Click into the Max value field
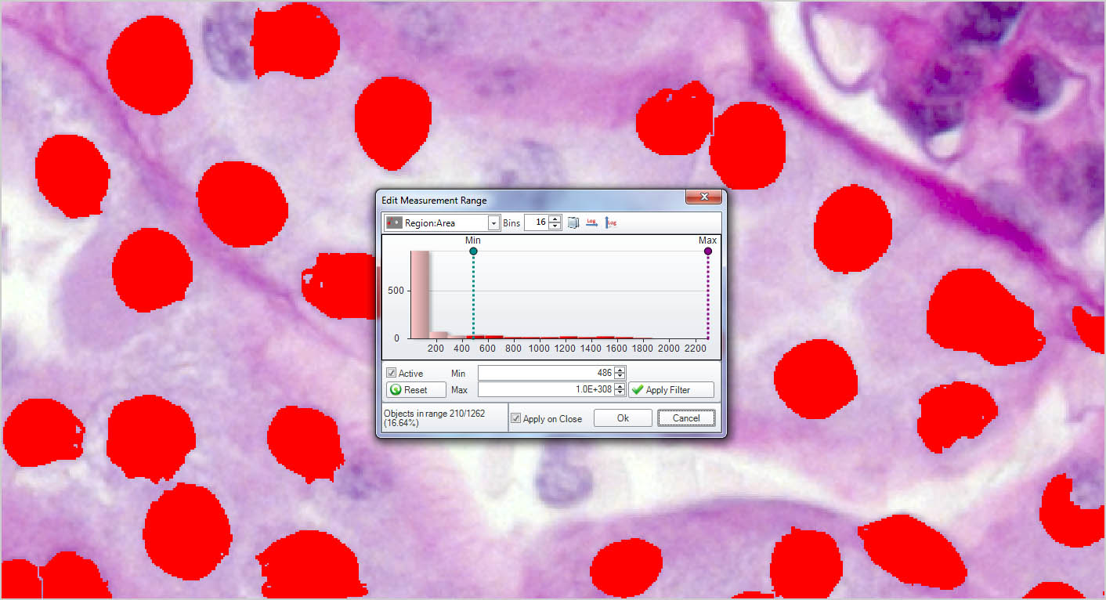The image size is (1106, 600). tap(545, 389)
